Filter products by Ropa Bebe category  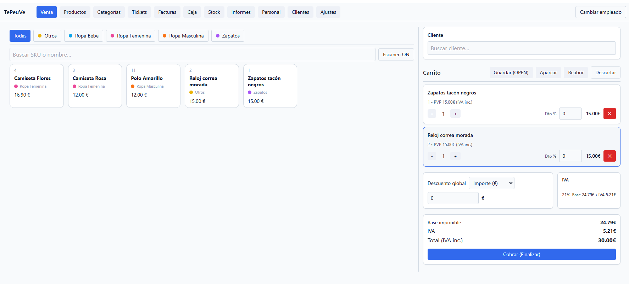pyautogui.click(x=83, y=36)
